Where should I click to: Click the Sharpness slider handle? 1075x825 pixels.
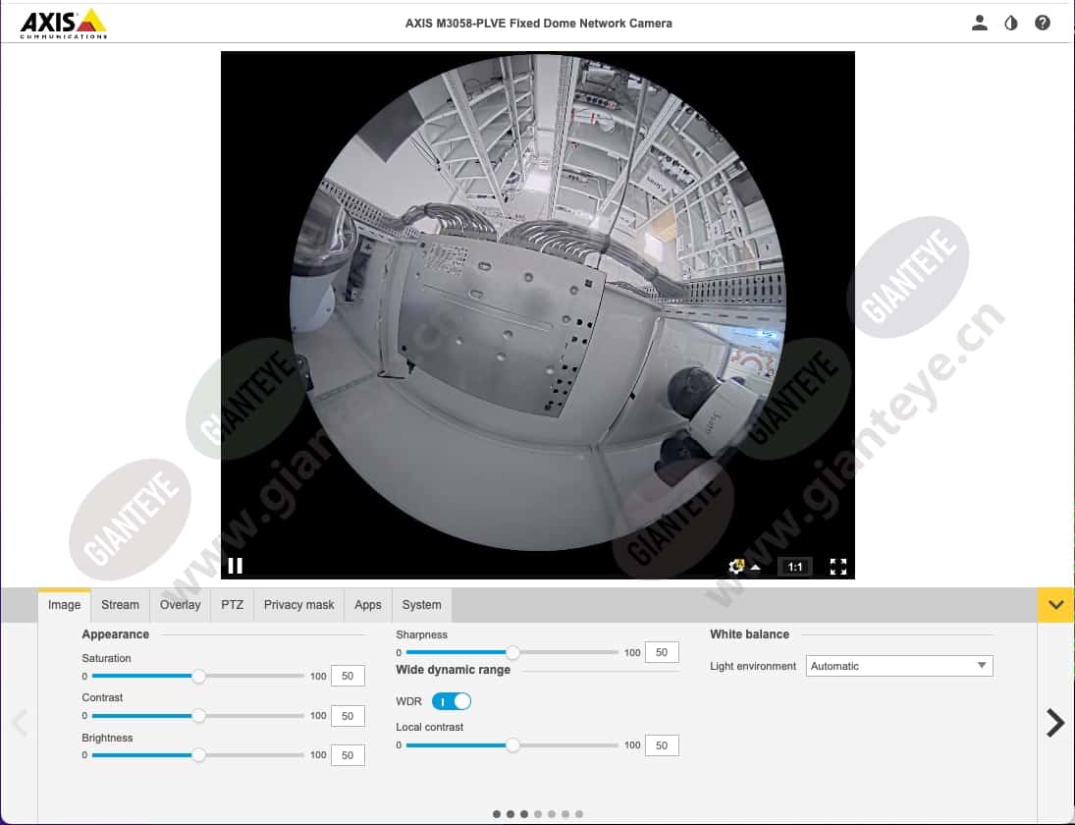coord(512,653)
